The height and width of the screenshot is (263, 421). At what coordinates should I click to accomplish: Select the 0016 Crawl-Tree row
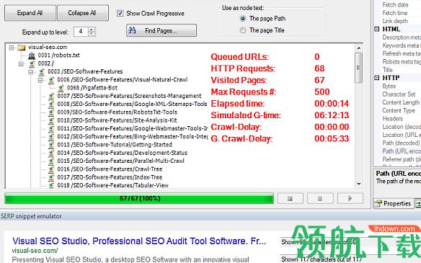point(110,169)
